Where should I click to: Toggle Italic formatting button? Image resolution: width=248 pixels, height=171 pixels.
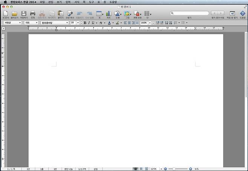[x=89, y=23]
